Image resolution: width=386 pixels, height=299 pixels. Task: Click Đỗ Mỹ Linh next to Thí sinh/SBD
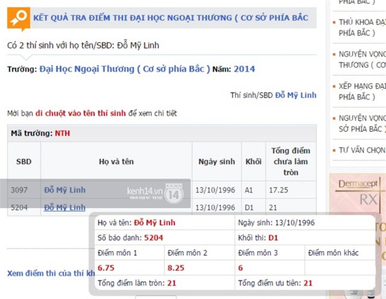[x=296, y=95]
